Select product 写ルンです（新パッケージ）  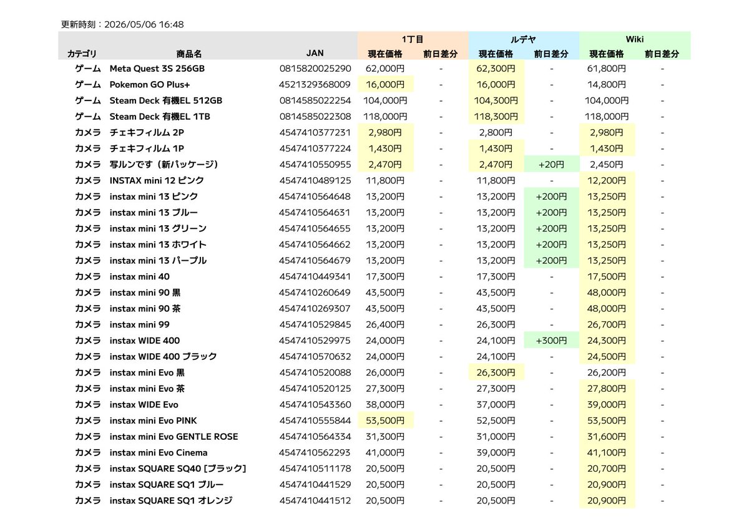pos(164,165)
